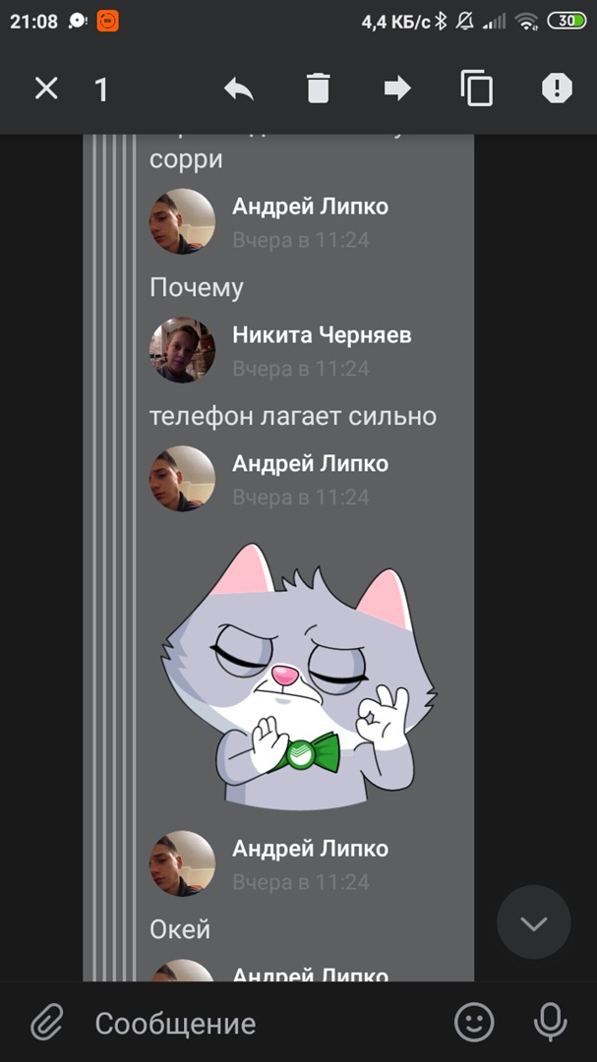Viewport: 597px width, 1062px height.
Task: Open Никита Черняев profile avatar
Action: 182,350
